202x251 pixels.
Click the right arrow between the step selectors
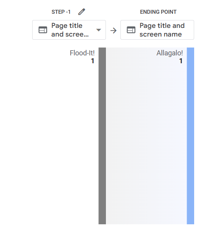[113, 30]
